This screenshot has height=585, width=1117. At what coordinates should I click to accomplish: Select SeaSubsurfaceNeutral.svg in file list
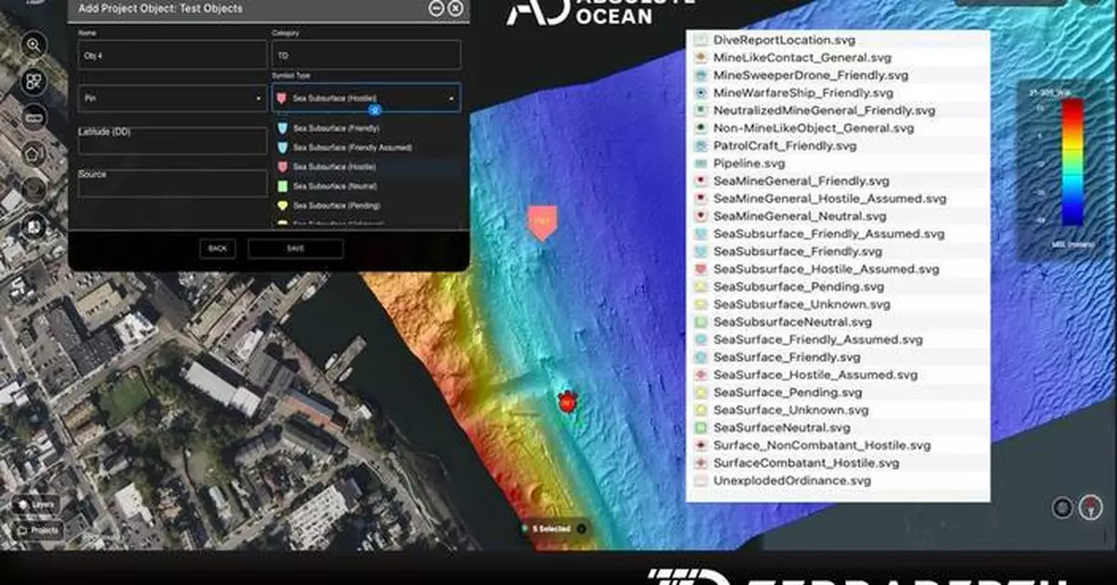tap(792, 323)
